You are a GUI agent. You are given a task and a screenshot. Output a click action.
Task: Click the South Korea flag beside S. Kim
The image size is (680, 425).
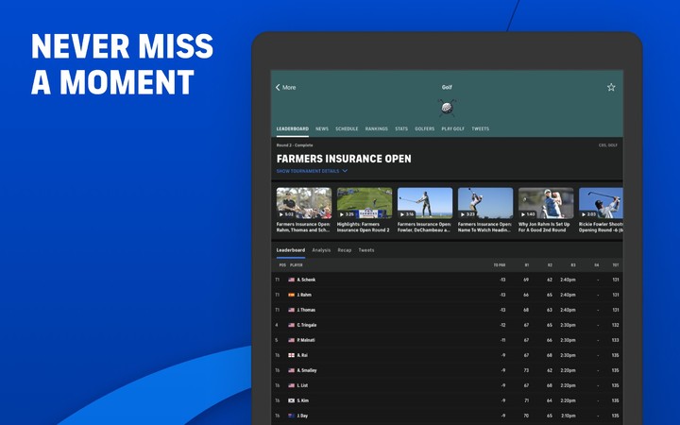pyautogui.click(x=292, y=400)
